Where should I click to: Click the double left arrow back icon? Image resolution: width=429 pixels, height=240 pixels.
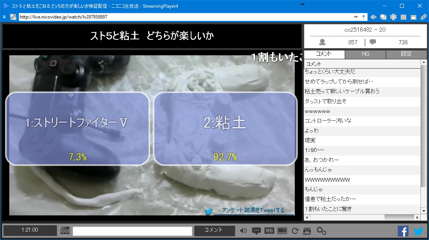coord(373,17)
